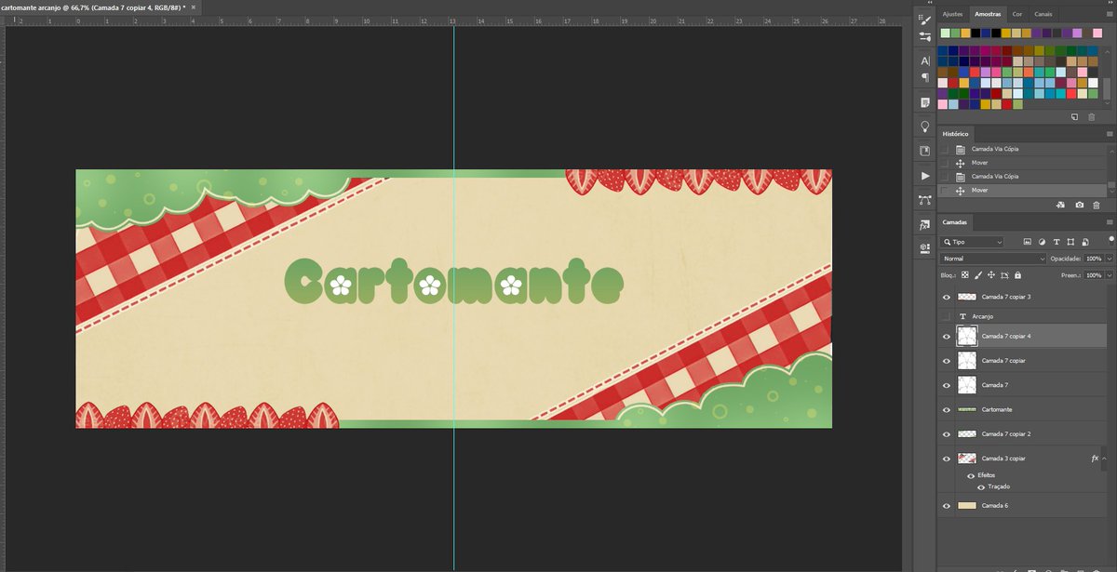Screen dimensions: 1117x572
Task: Lock image pixels with the brush lock
Action: (978, 275)
